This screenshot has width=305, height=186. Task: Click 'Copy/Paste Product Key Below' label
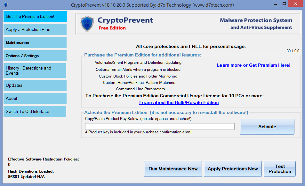(x=138, y=119)
